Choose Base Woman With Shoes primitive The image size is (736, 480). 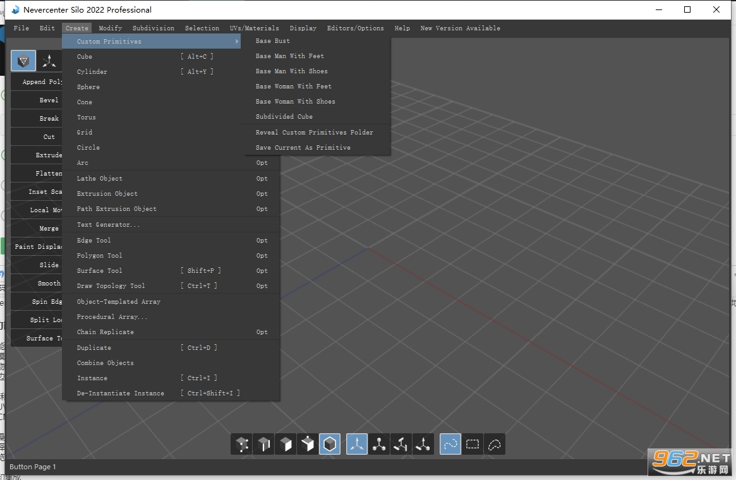(295, 101)
